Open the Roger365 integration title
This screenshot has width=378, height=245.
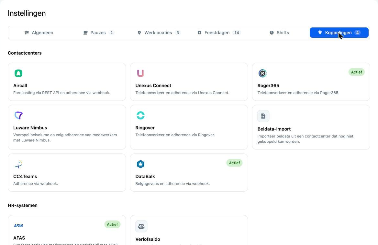point(268,86)
